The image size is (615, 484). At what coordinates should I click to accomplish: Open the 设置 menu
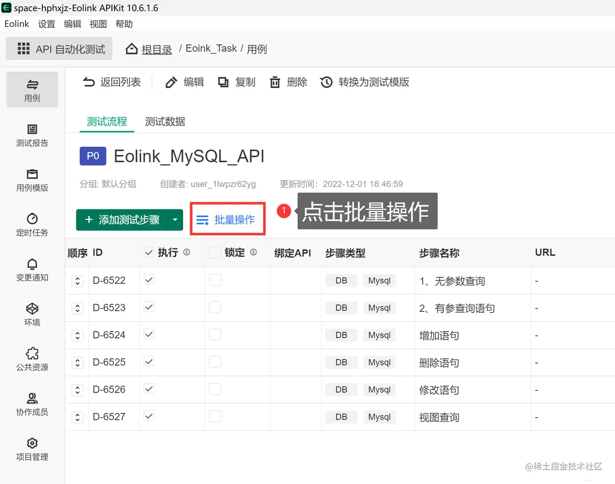pyautogui.click(x=47, y=24)
